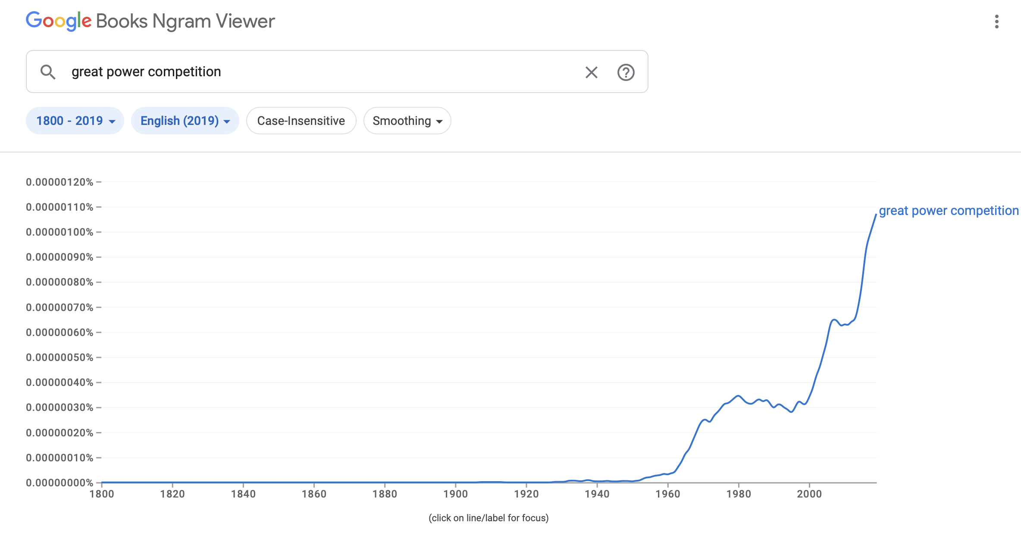Clear the search query with X icon

[591, 72]
